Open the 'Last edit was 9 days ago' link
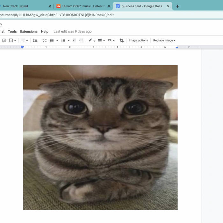The image size is (223, 223). pos(72,32)
